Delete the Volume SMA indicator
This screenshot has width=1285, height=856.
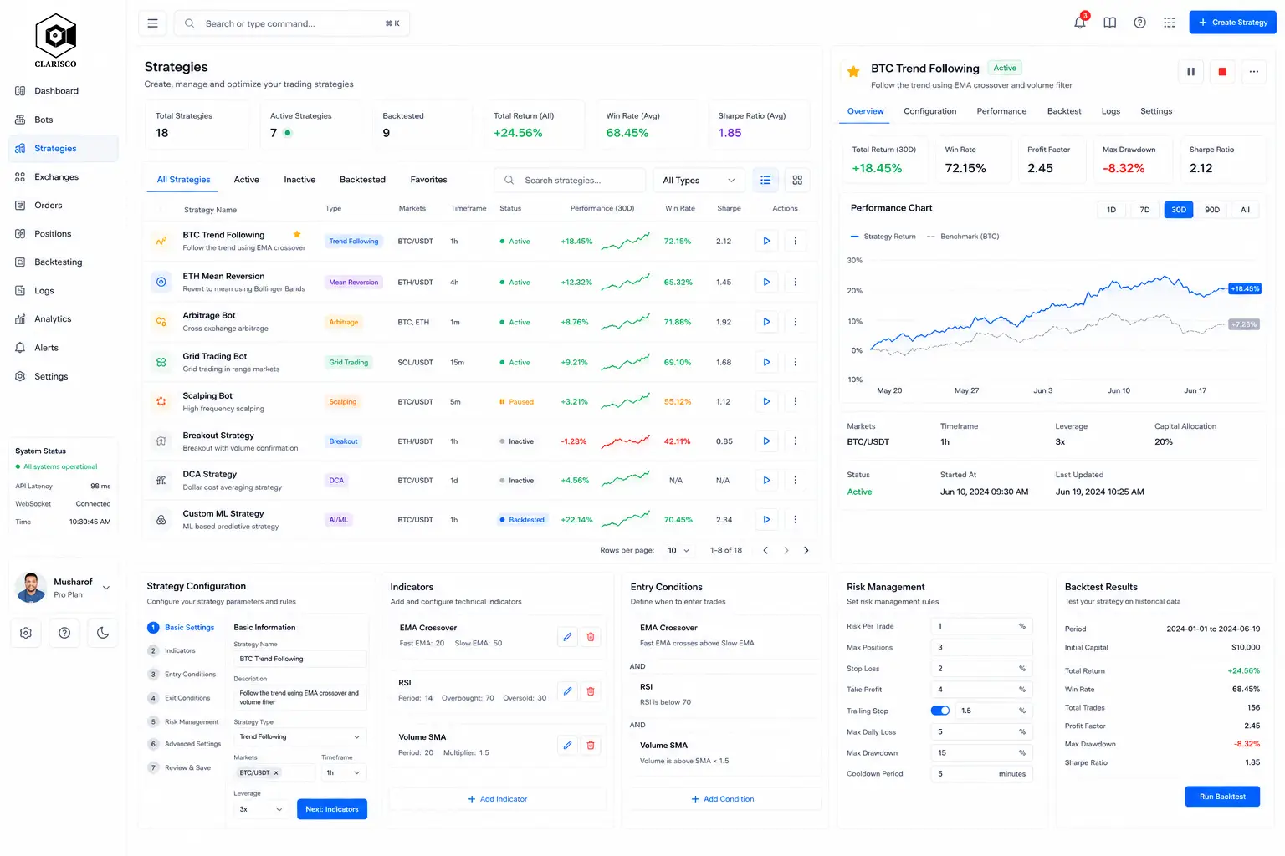tap(591, 745)
